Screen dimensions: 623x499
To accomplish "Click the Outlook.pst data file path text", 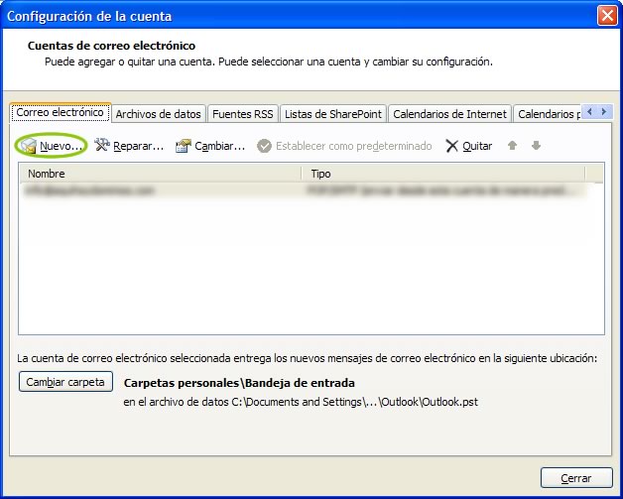I will (301, 402).
